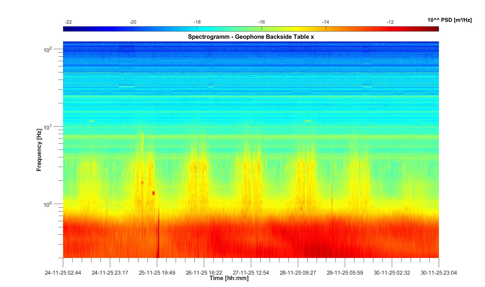Click the dark red end of the colorbar
Screen dimensions: 485x287
pyautogui.click(x=435, y=29)
